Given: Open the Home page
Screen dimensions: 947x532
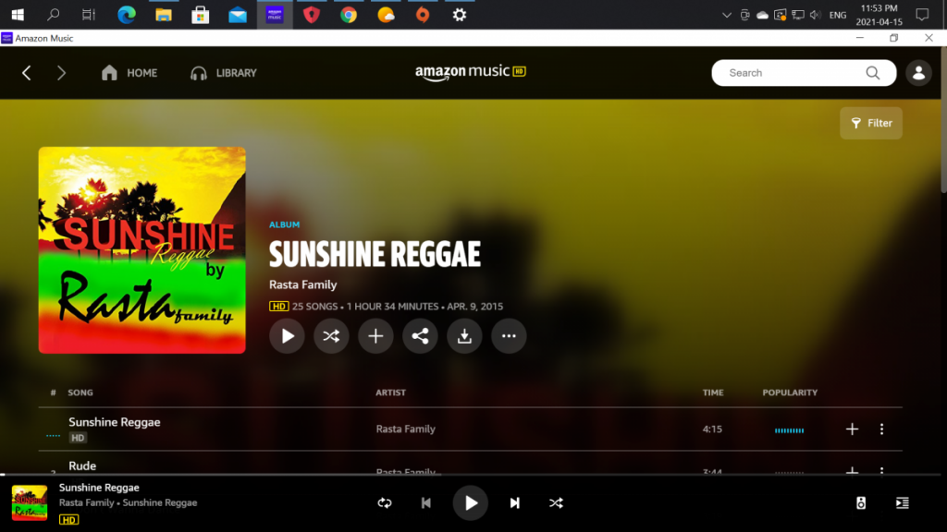Looking at the screenshot, I should (x=129, y=73).
